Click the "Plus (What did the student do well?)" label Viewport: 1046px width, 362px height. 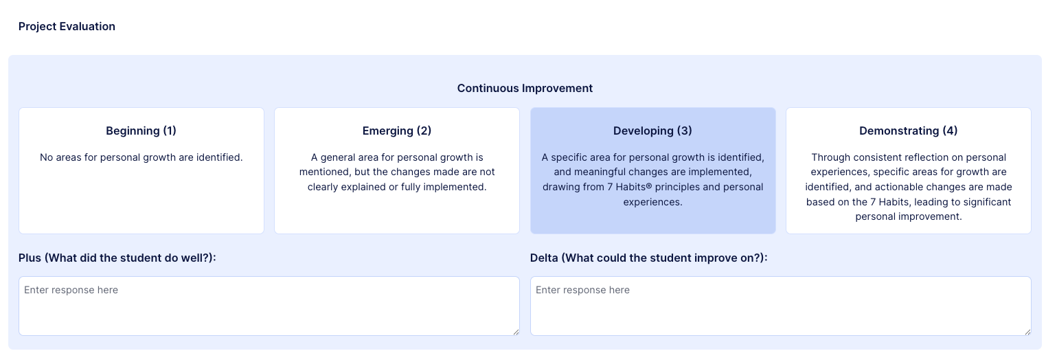[x=117, y=258]
